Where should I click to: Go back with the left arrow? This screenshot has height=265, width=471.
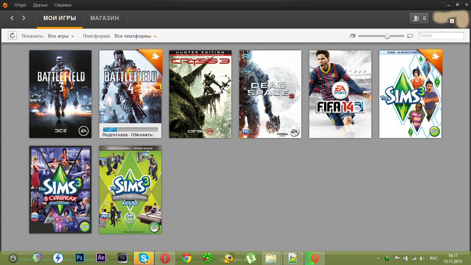[12, 18]
